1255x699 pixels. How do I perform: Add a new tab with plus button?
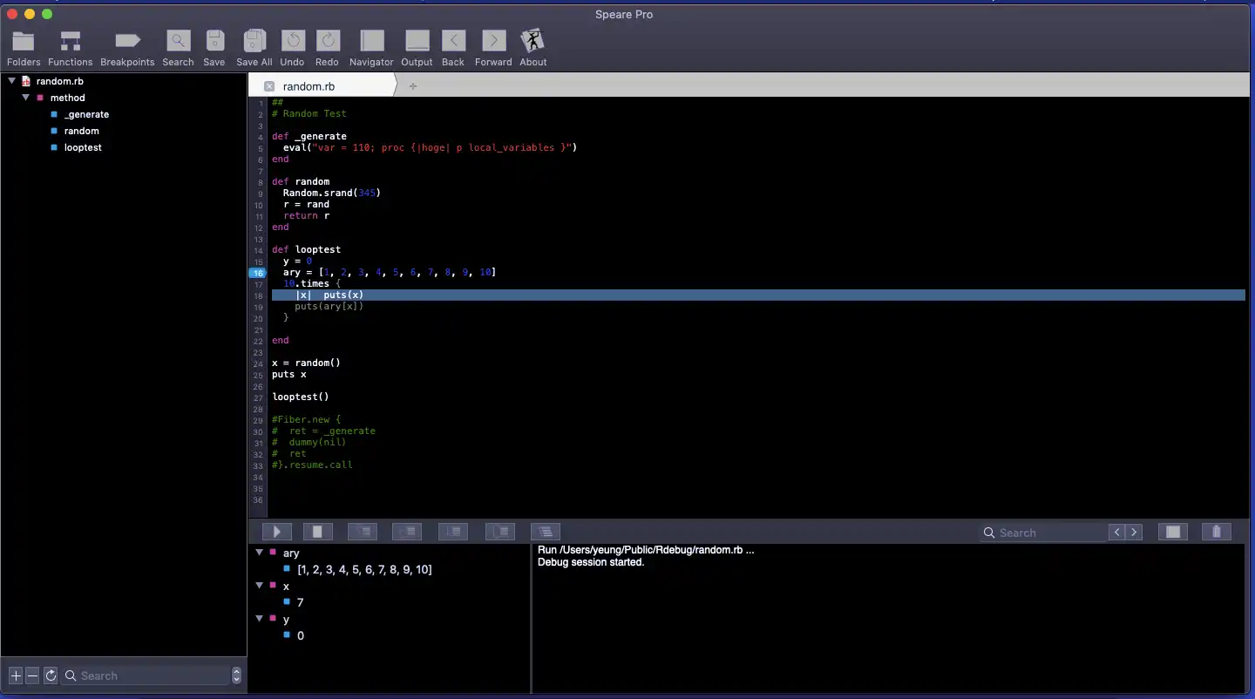point(413,86)
